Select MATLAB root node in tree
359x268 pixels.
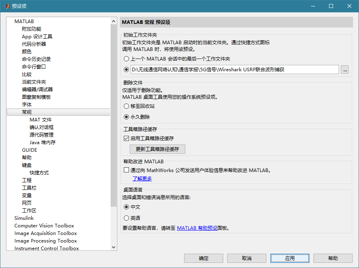[x=24, y=21]
